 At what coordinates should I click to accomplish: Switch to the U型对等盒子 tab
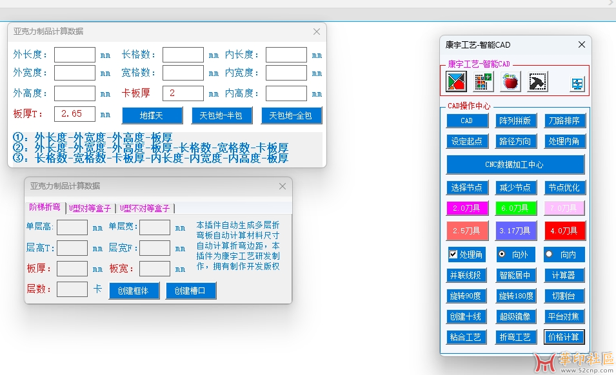point(90,208)
